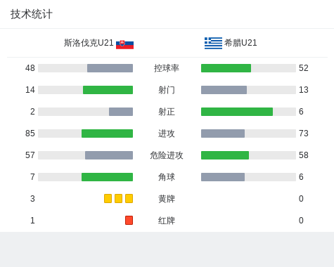
Task: Click the 红牌 stat label
Action: coord(167,221)
